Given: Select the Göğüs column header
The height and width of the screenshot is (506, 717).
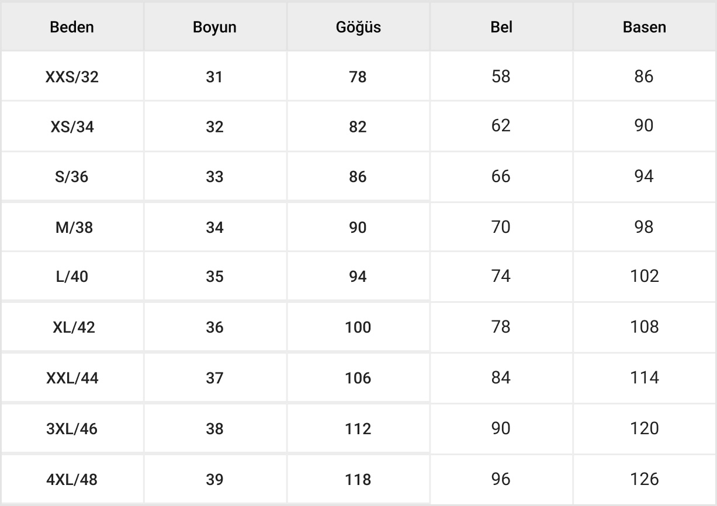Looking at the screenshot, I should point(358,27).
